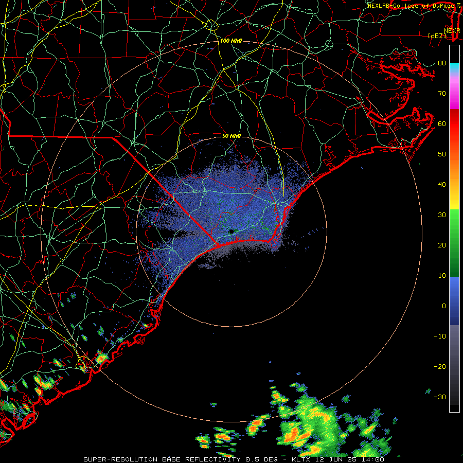
Task: Click the -30 value on the dBZ scale
Action: tap(440, 397)
